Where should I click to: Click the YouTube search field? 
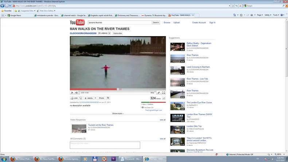(x=120, y=22)
